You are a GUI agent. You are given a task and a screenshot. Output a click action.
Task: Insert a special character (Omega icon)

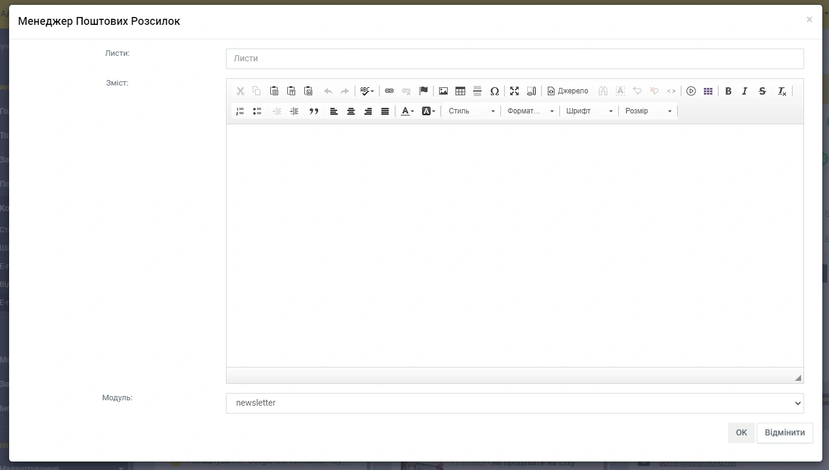[494, 91]
